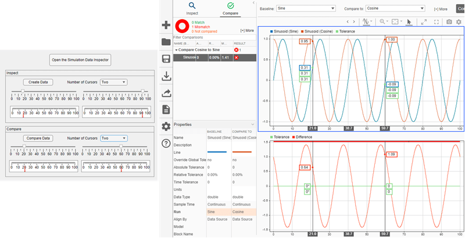
Task: Click the New (plus) icon in sidebar
Action: coord(166,26)
